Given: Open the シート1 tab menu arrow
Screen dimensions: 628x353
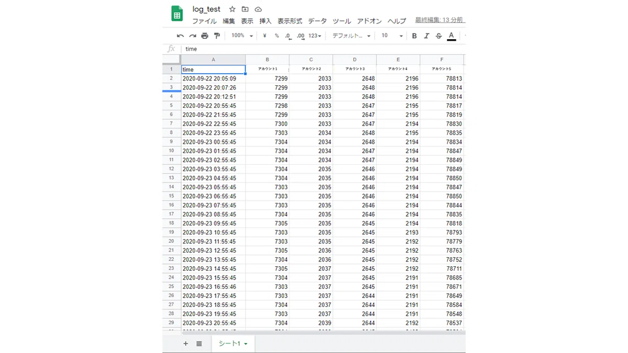Looking at the screenshot, I should click(246, 344).
